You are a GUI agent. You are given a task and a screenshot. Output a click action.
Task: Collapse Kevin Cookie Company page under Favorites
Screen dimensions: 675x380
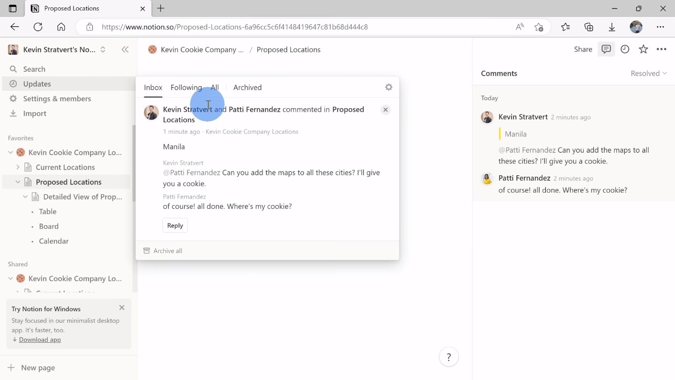pos(10,152)
